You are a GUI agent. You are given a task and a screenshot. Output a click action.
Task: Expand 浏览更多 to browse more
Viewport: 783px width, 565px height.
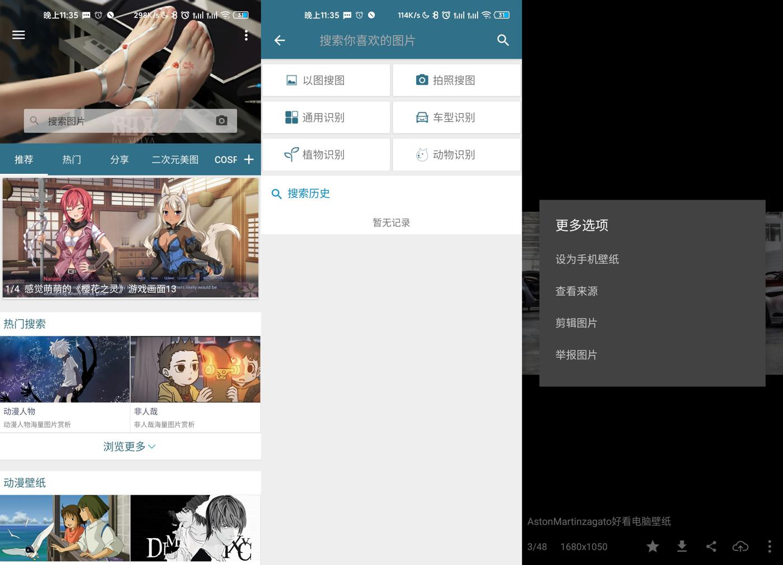[x=130, y=446]
